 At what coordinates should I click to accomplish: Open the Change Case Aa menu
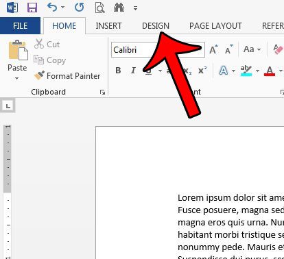pos(252,49)
